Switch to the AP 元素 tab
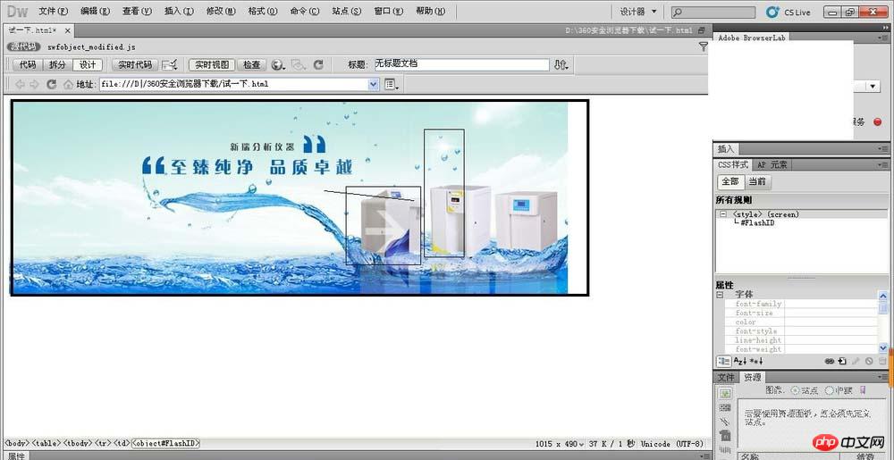The image size is (894, 460). click(x=772, y=164)
